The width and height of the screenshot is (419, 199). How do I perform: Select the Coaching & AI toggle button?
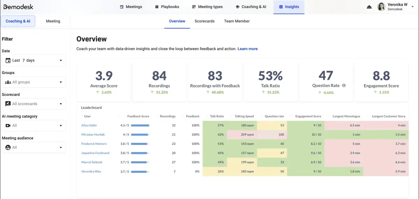pos(18,21)
